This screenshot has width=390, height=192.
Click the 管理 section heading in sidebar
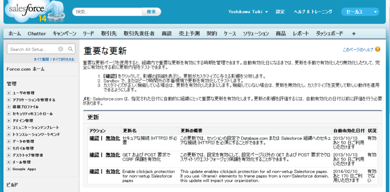click(x=12, y=84)
